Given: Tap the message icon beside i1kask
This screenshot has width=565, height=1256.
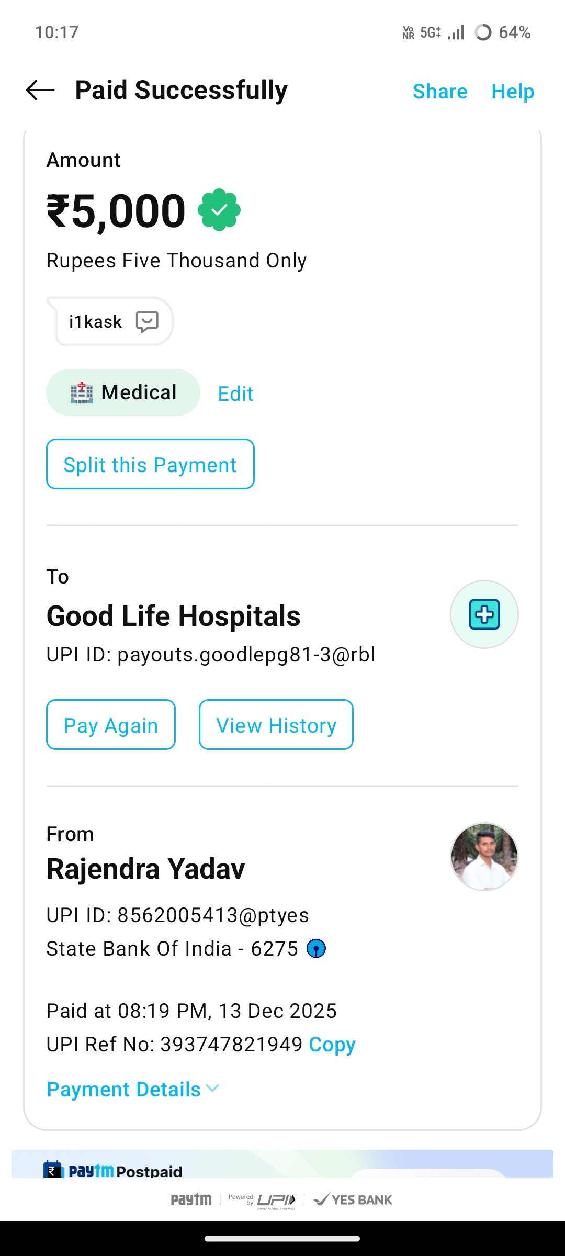Looking at the screenshot, I should click(147, 321).
